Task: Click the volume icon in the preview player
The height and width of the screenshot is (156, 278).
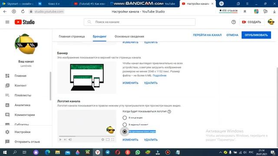Action: (70, 140)
